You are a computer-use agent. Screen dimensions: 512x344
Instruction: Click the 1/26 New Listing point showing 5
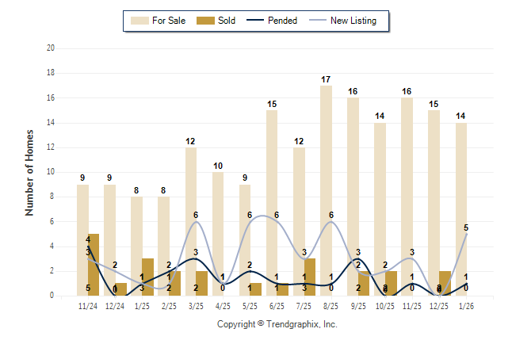[466, 234]
